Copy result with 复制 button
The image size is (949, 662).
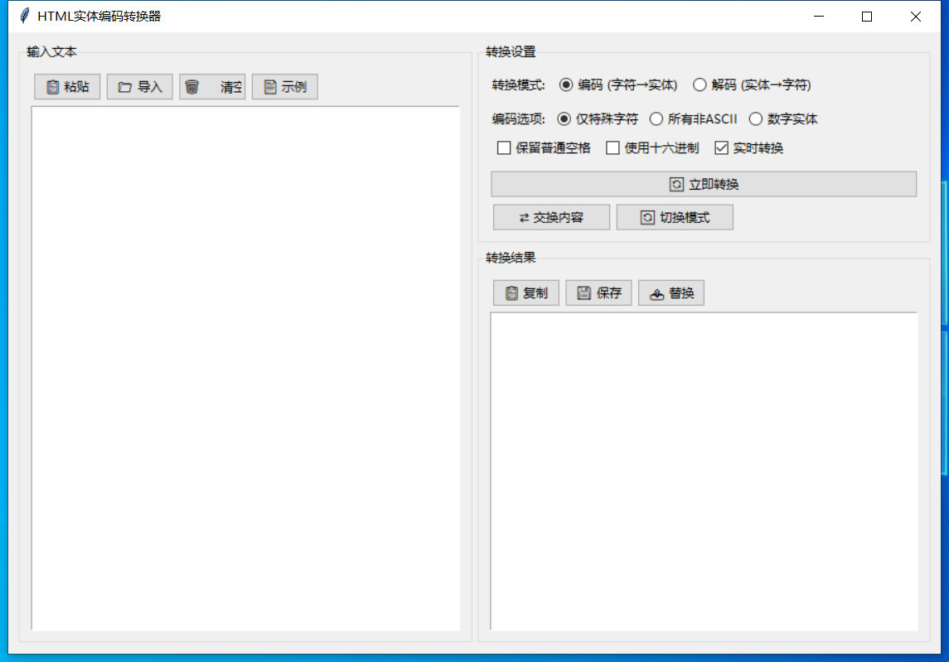click(526, 292)
